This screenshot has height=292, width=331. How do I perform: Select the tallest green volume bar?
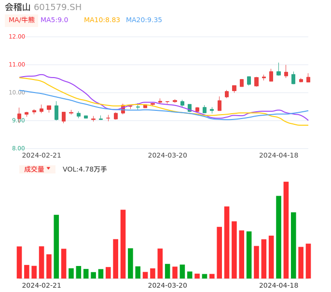click(278, 237)
